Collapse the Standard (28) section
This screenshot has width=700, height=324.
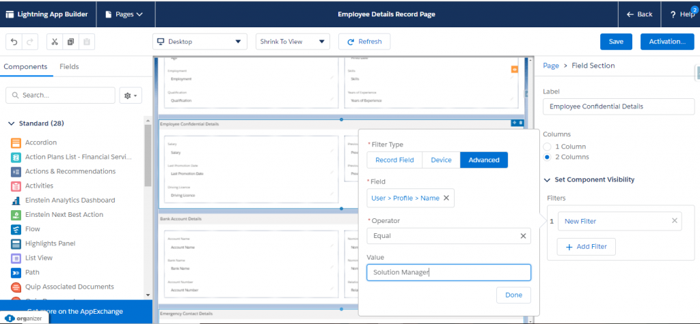[x=12, y=123]
